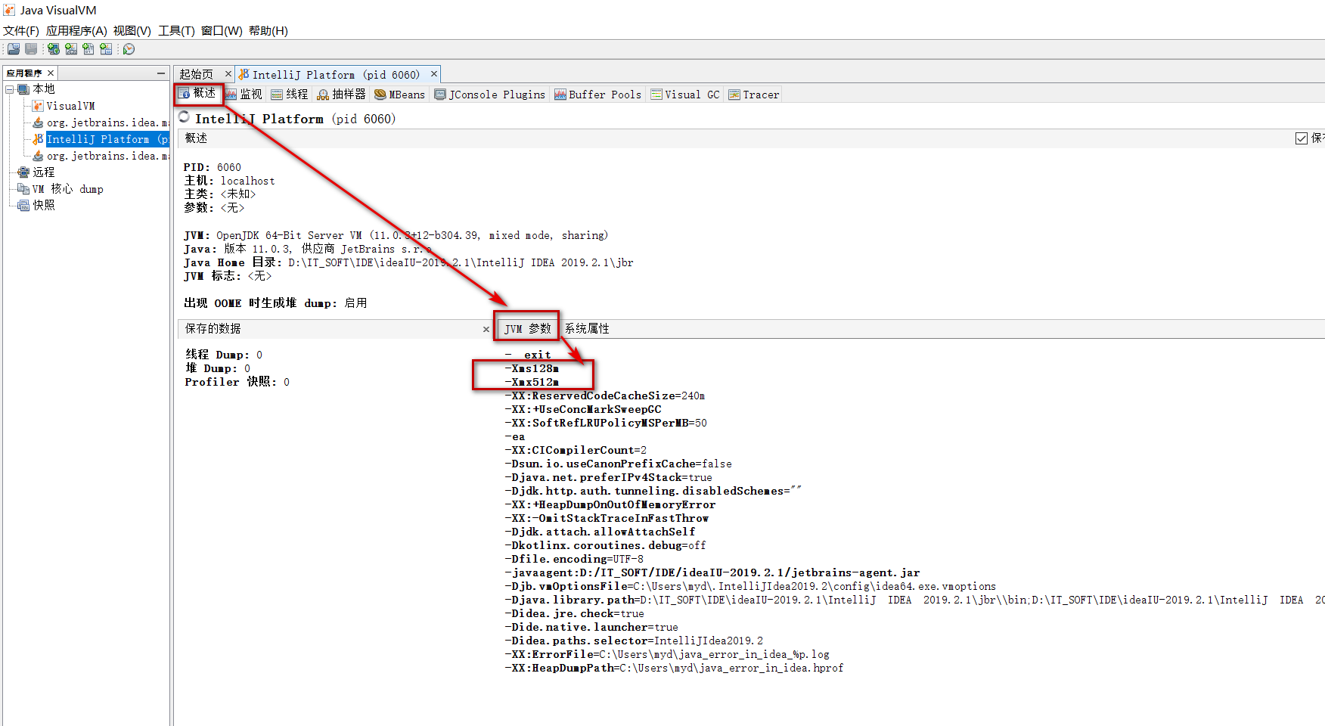Switch to the 监视 monitor tab
Viewport: 1325px width, 726px height.
tap(244, 95)
